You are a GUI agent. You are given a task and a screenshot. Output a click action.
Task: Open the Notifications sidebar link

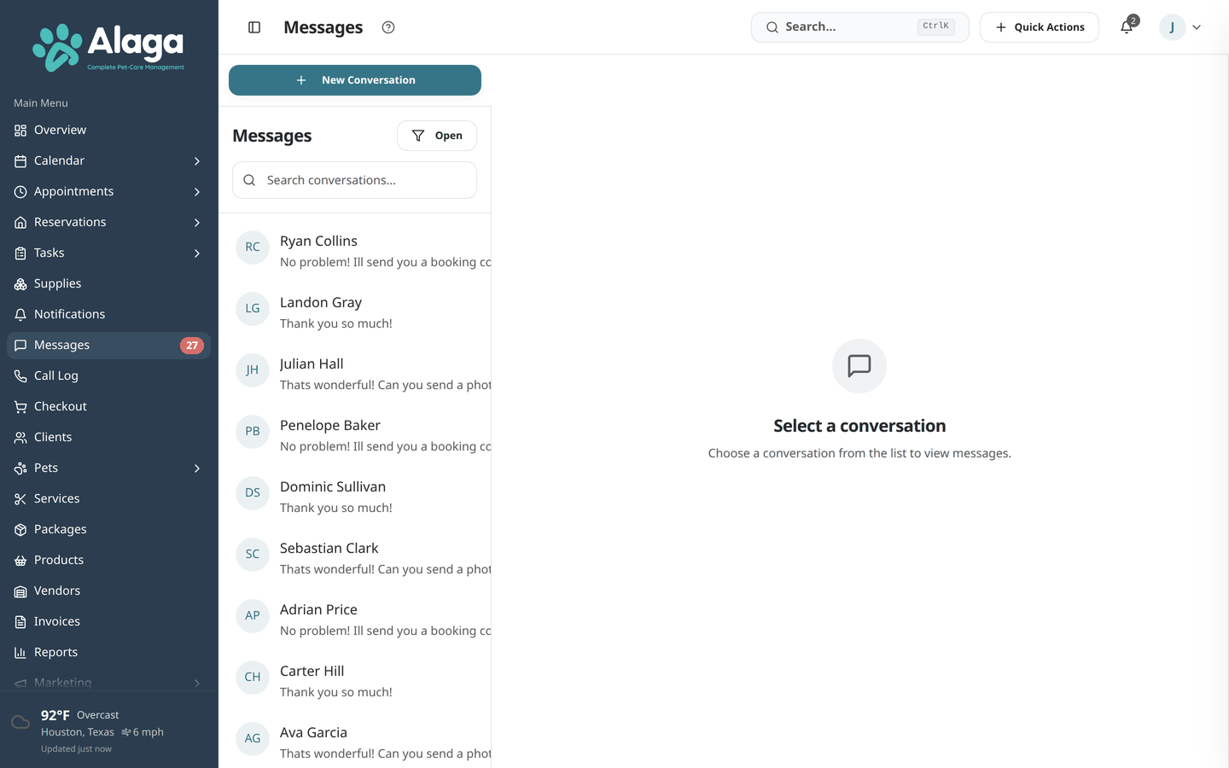(x=108, y=315)
